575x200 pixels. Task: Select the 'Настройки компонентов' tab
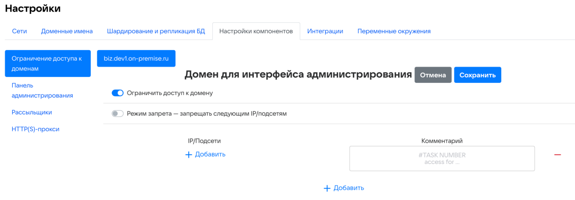click(x=256, y=31)
